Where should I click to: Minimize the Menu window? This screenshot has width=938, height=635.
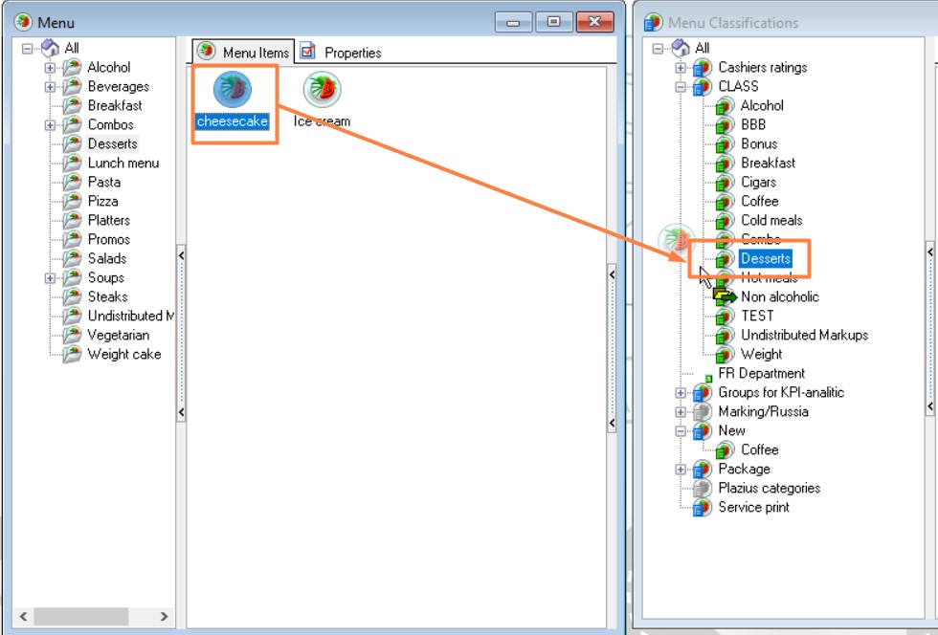[513, 22]
